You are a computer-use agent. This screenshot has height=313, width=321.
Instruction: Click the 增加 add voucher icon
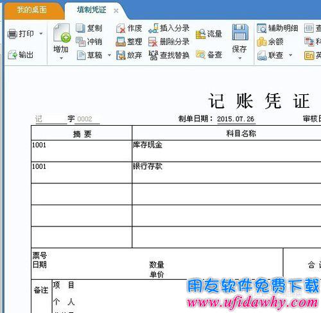tap(62, 33)
